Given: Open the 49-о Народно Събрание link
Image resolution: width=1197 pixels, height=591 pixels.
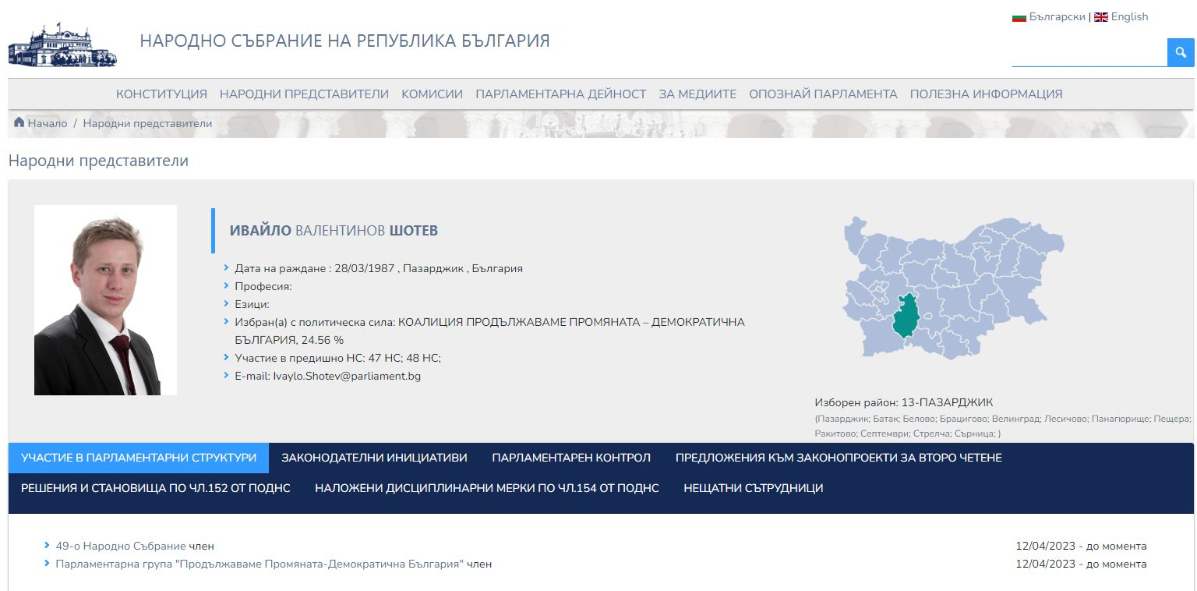Looking at the screenshot, I should [121, 546].
